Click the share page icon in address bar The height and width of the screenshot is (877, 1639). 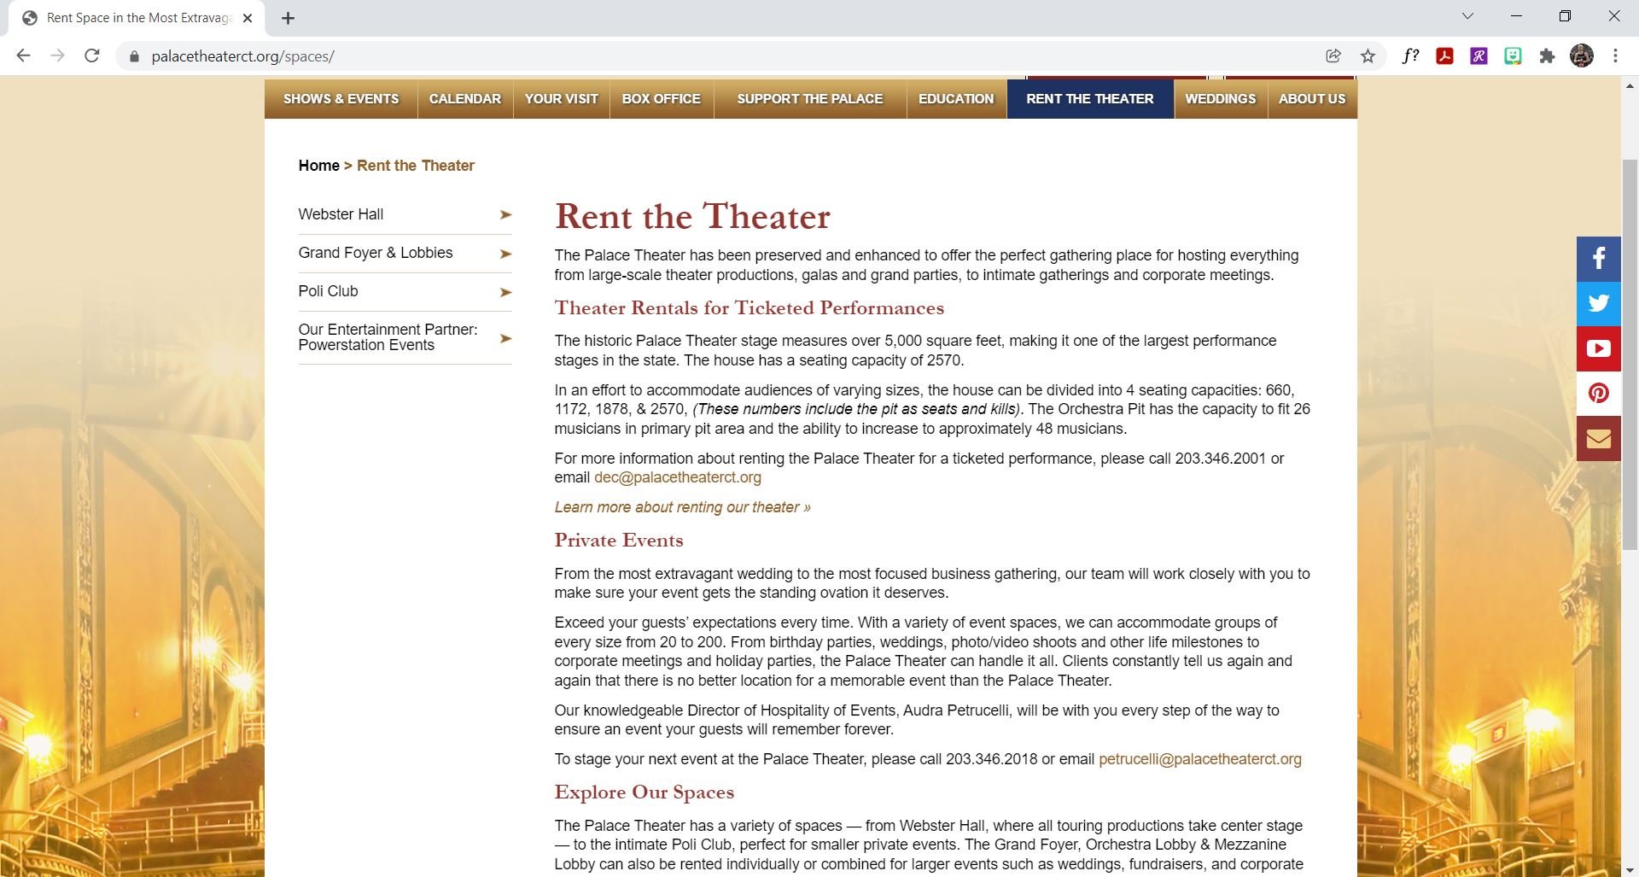(x=1333, y=56)
